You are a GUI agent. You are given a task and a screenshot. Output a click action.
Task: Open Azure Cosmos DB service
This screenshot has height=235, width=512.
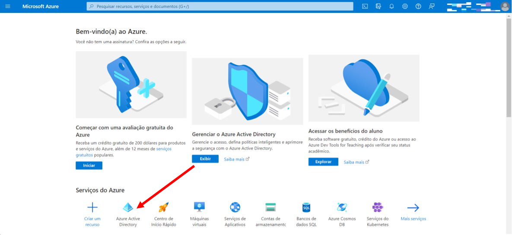tap(342, 214)
